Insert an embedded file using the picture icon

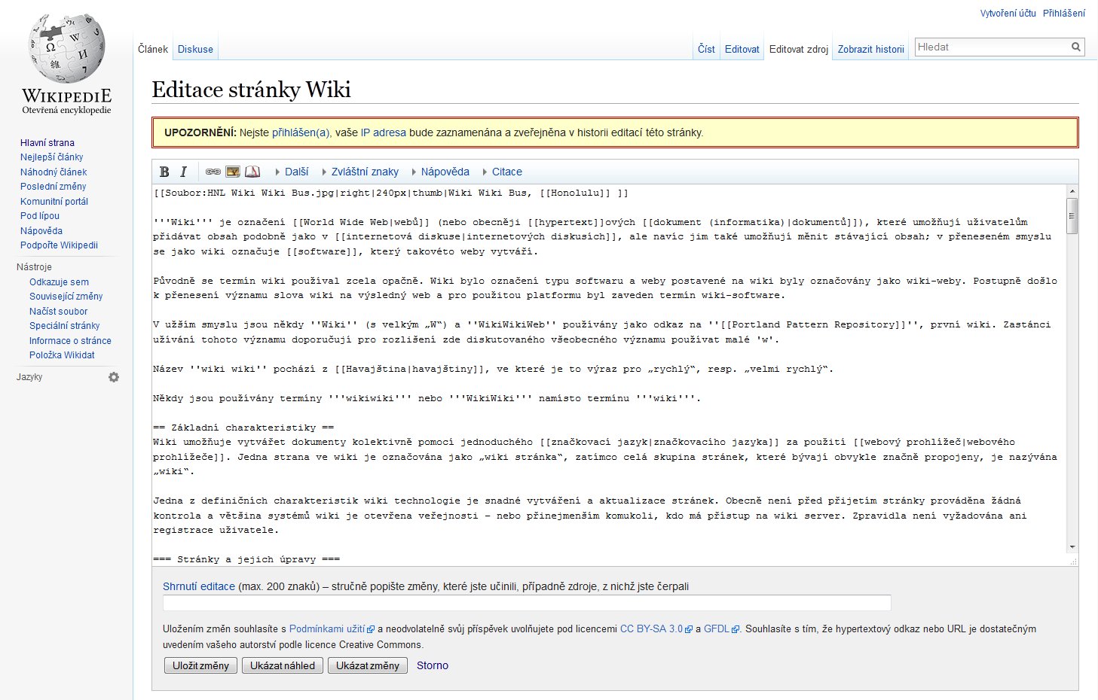pyautogui.click(x=233, y=172)
